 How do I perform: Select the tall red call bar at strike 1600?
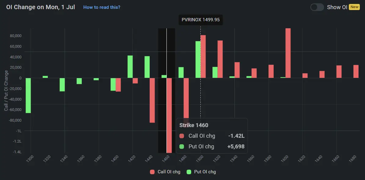(x=288, y=53)
